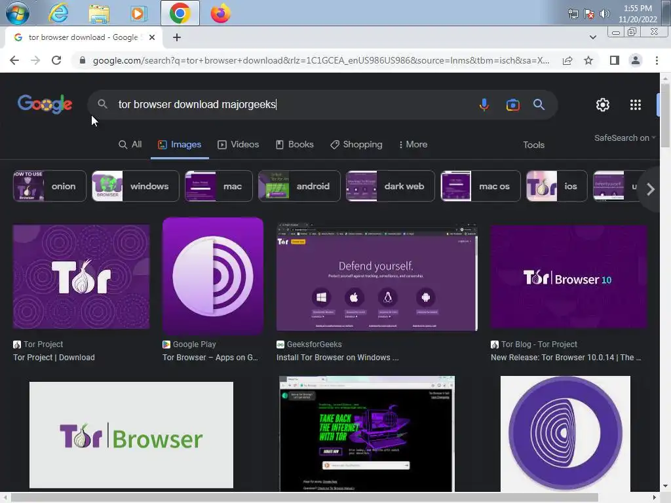
Task: Open the Chrome profile avatar
Action: (636, 60)
